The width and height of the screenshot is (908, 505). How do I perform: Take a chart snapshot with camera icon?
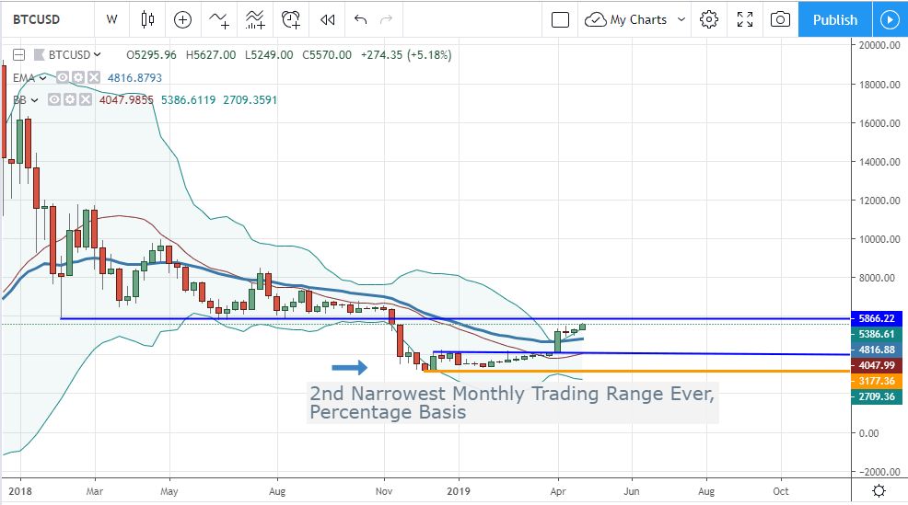tap(780, 19)
